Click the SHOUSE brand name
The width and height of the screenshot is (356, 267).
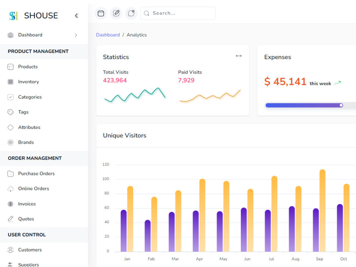(x=41, y=16)
